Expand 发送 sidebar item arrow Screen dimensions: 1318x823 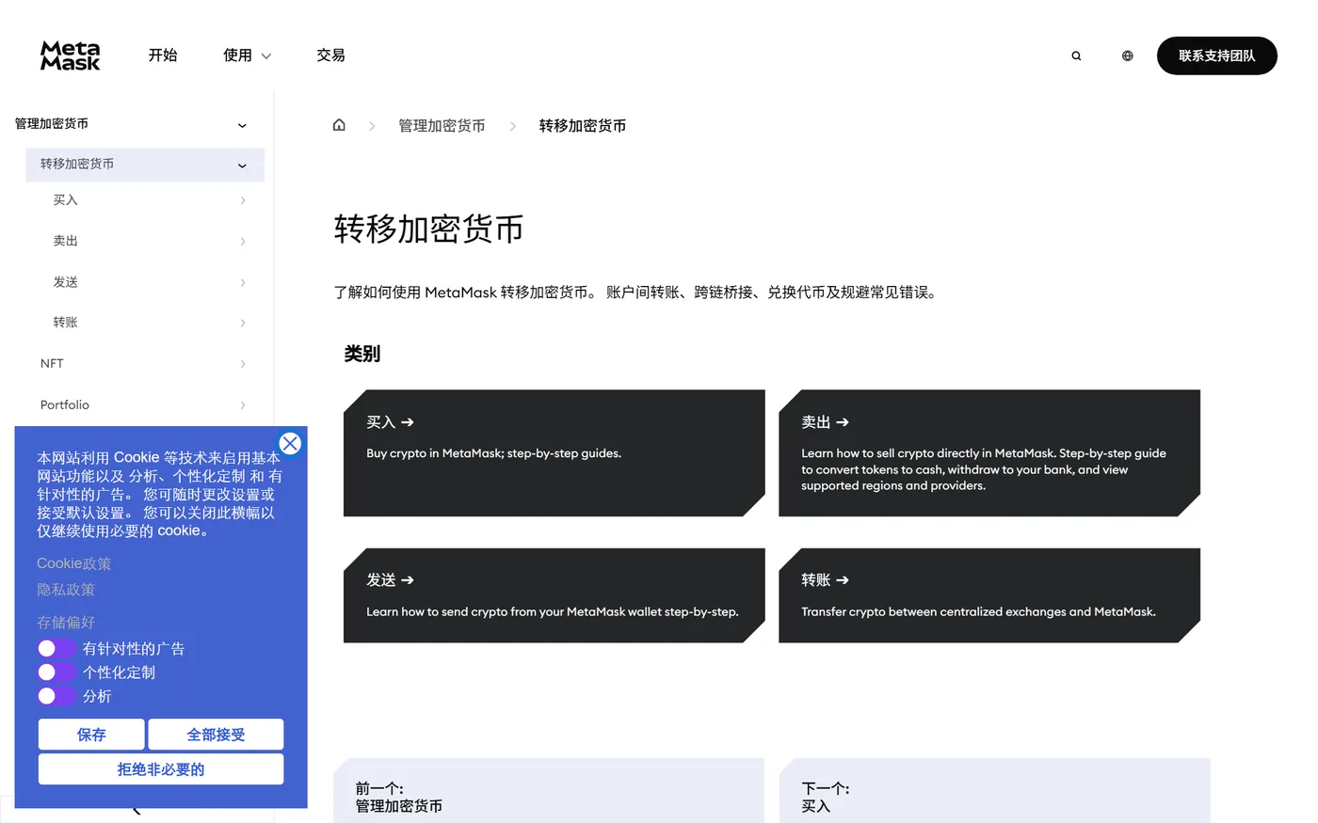[x=243, y=282]
